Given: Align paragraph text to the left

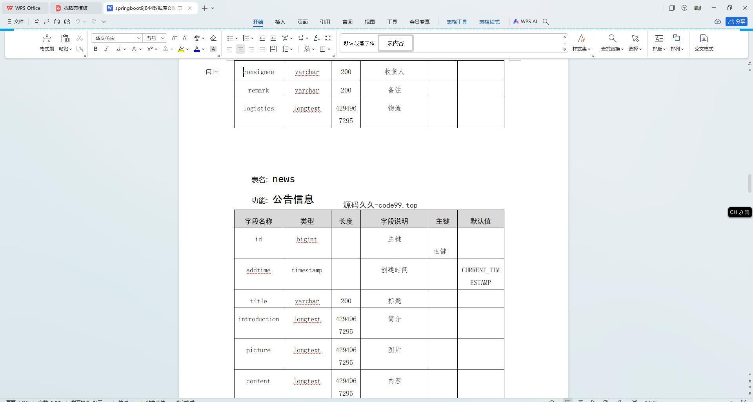Looking at the screenshot, I should coord(229,49).
